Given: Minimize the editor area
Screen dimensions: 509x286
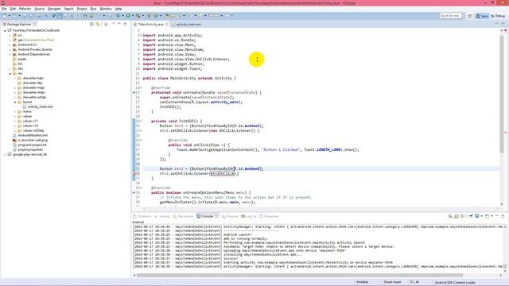Looking at the screenshot, I should pos(497,24).
